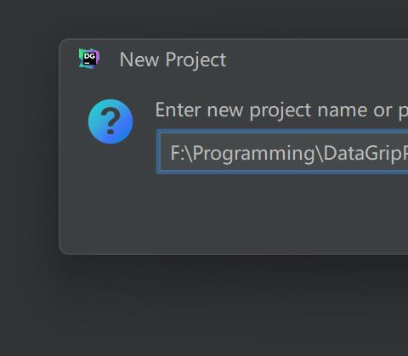Click the DataGrip DG logo icon
Image resolution: width=408 pixels, height=356 pixels.
(89, 59)
